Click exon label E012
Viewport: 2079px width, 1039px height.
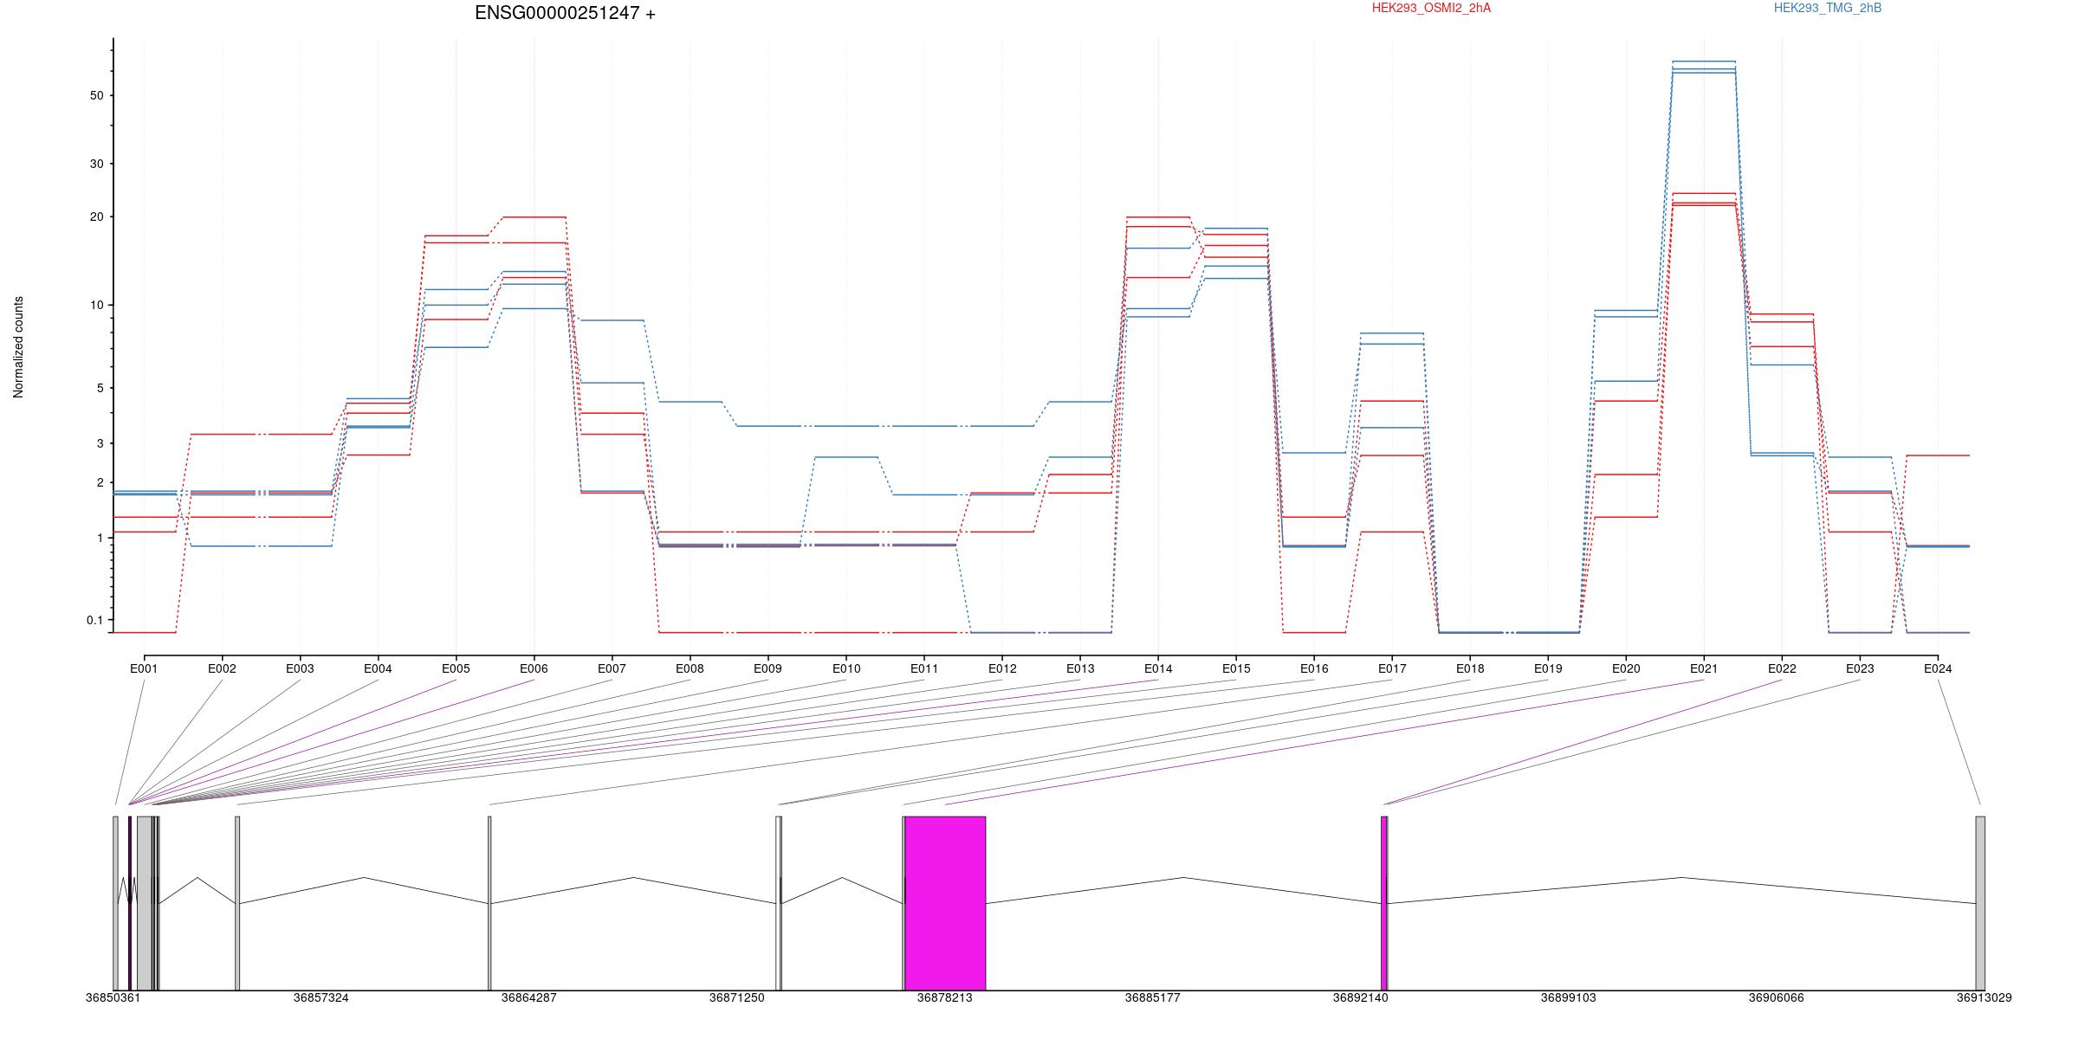coord(1002,668)
